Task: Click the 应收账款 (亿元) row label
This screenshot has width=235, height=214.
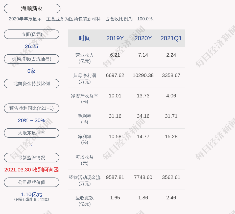Action: pos(85,201)
